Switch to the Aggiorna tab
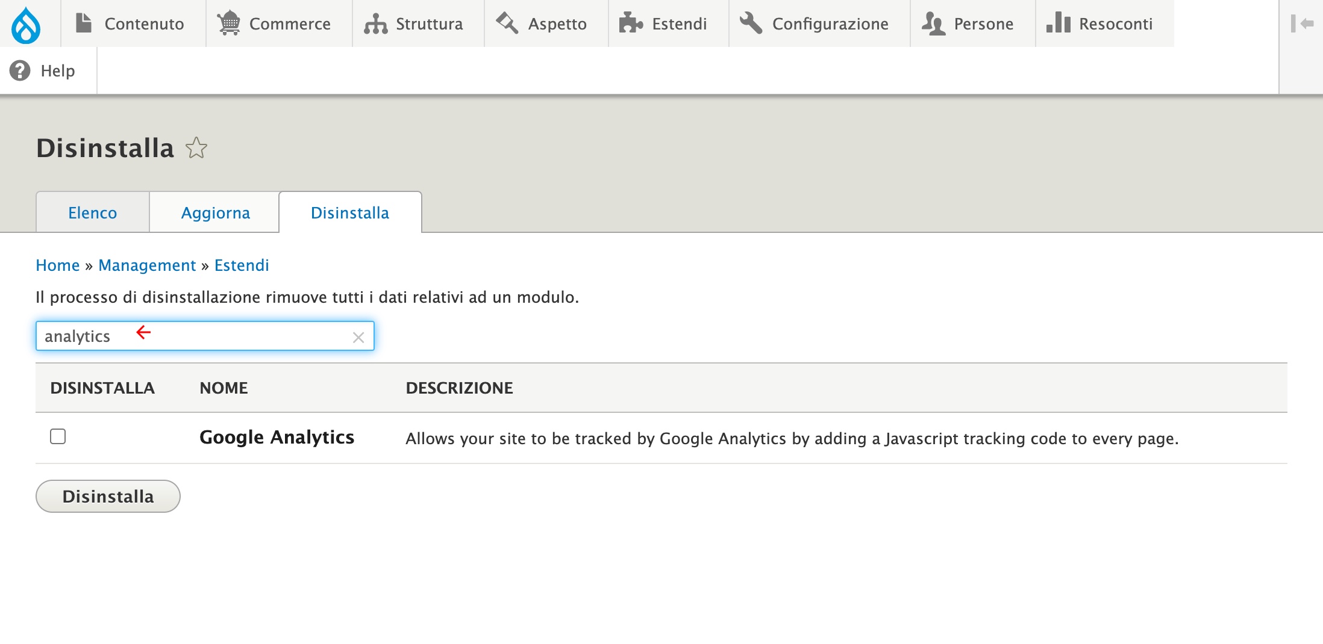The image size is (1323, 644). 215,212
